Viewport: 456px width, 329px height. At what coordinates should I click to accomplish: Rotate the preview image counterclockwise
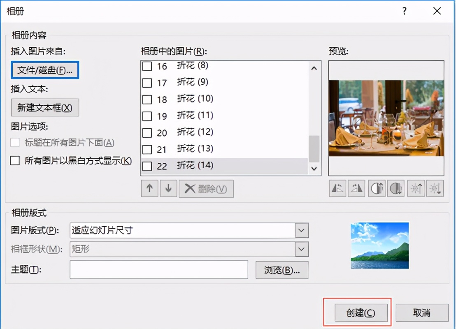(337, 188)
